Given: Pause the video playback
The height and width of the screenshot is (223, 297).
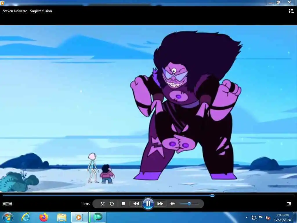Looking at the screenshot, I should pyautogui.click(x=148, y=204).
